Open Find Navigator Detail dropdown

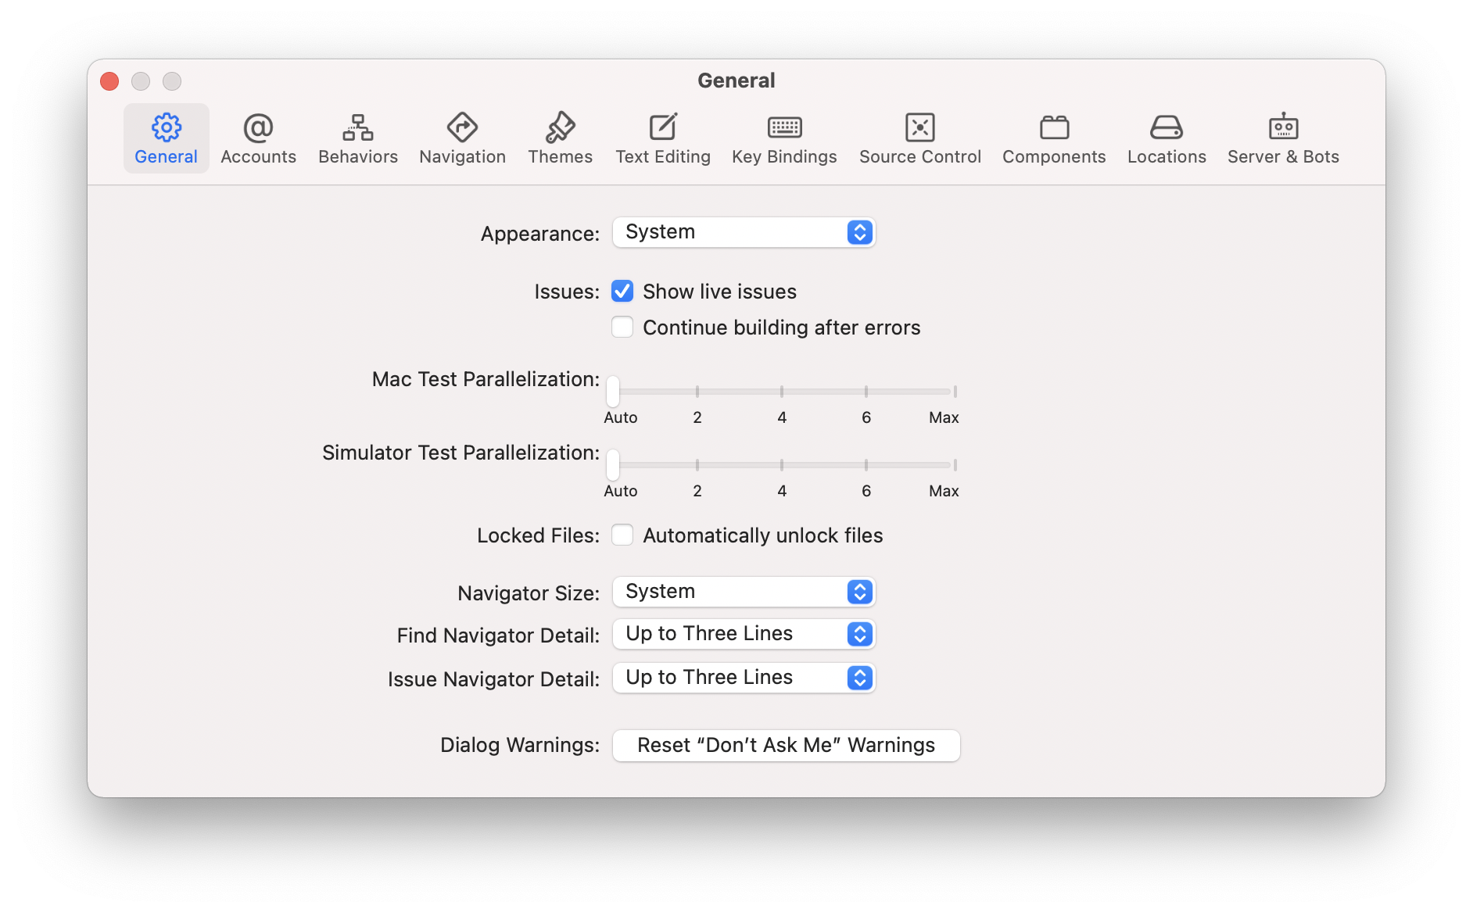click(744, 634)
